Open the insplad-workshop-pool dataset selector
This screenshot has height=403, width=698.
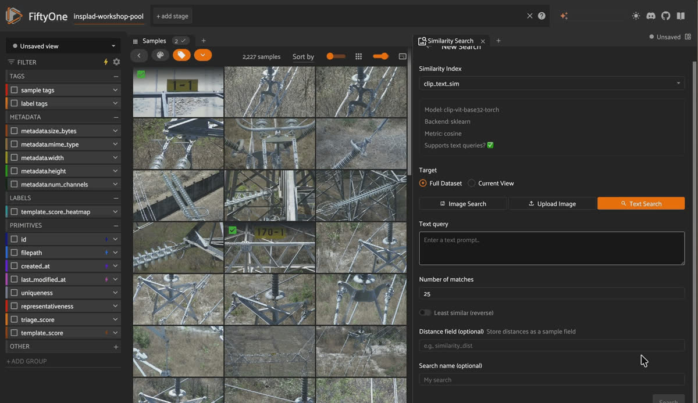pyautogui.click(x=108, y=16)
